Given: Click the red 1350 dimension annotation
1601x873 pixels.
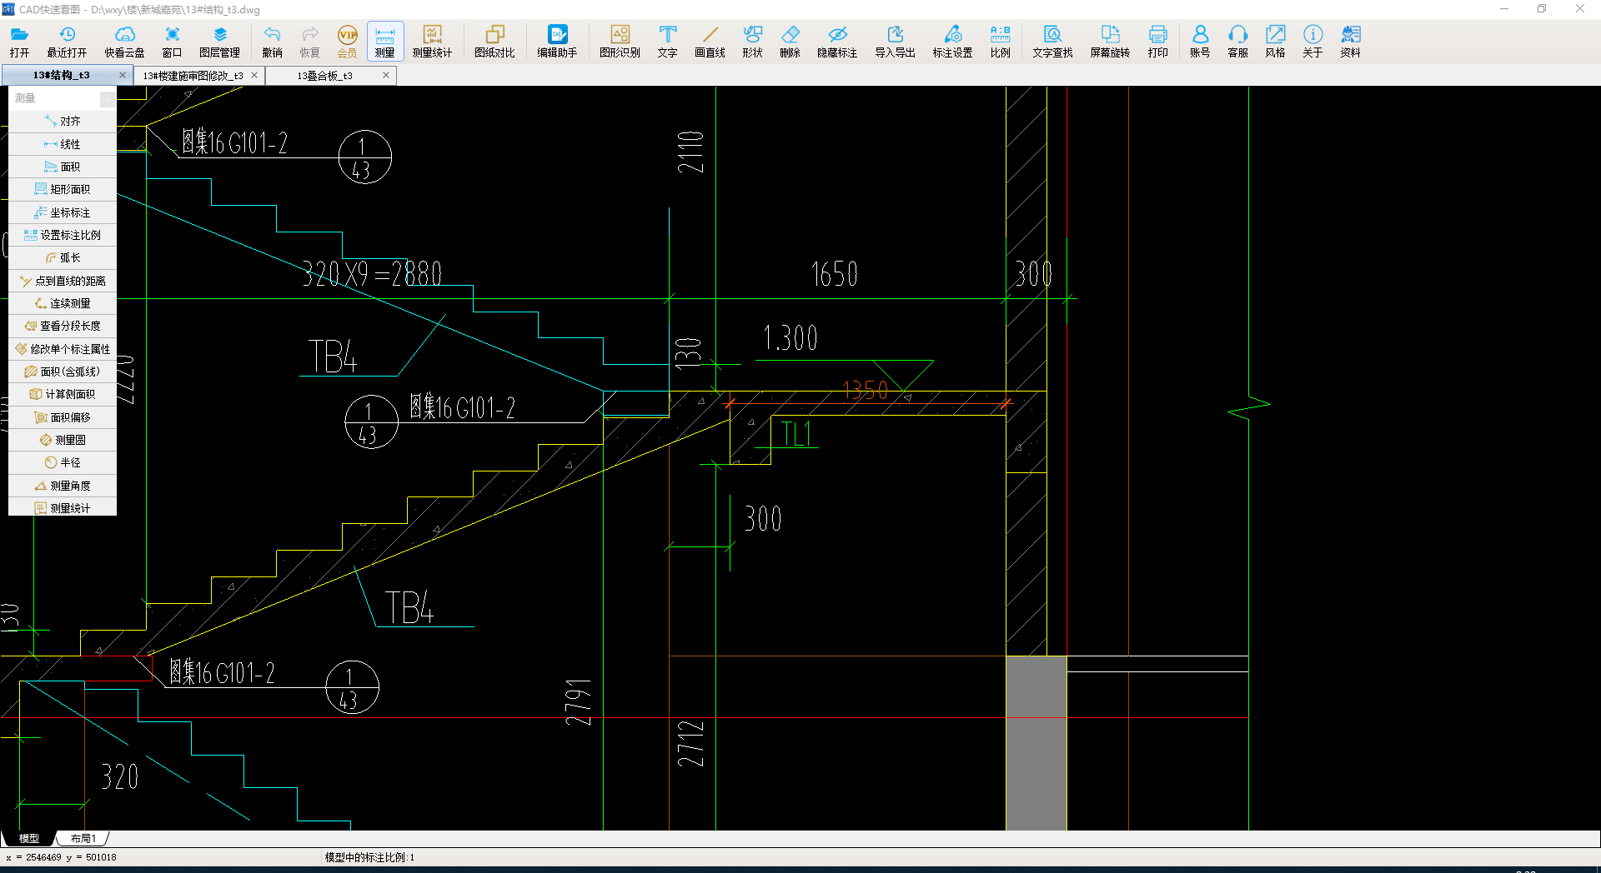Looking at the screenshot, I should tap(865, 390).
